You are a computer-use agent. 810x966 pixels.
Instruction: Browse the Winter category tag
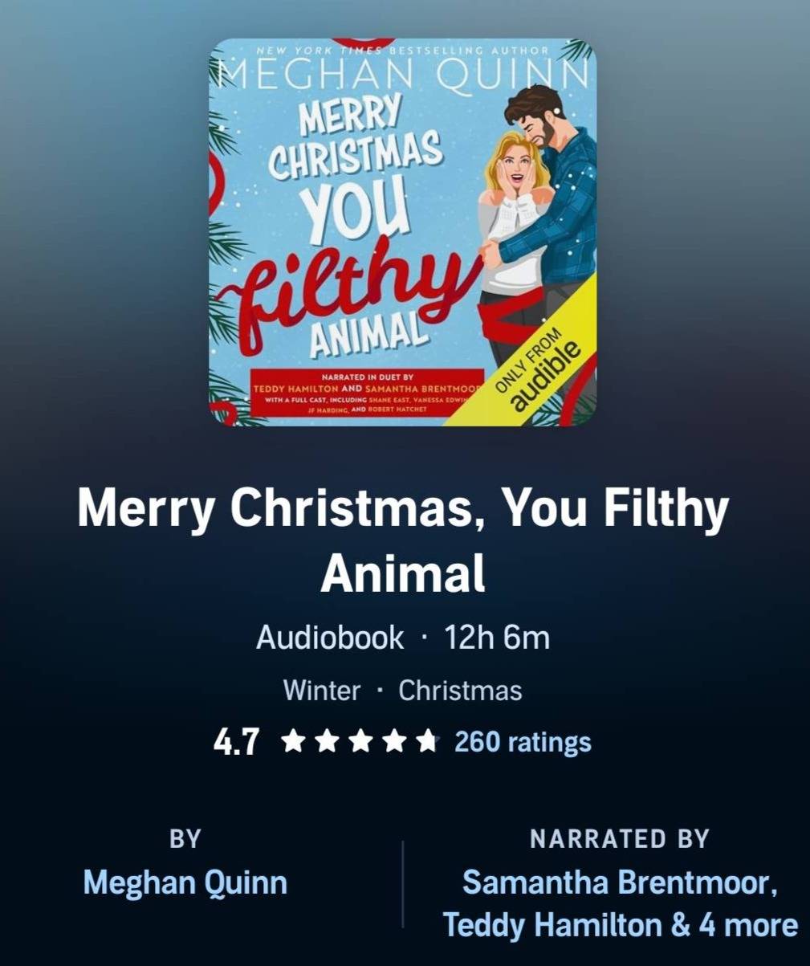click(x=322, y=691)
